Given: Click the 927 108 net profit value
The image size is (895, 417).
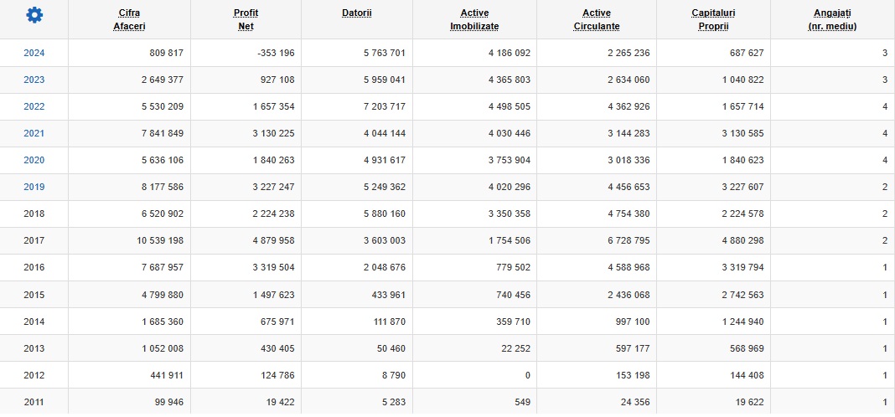Looking at the screenshot, I should click(x=278, y=80).
